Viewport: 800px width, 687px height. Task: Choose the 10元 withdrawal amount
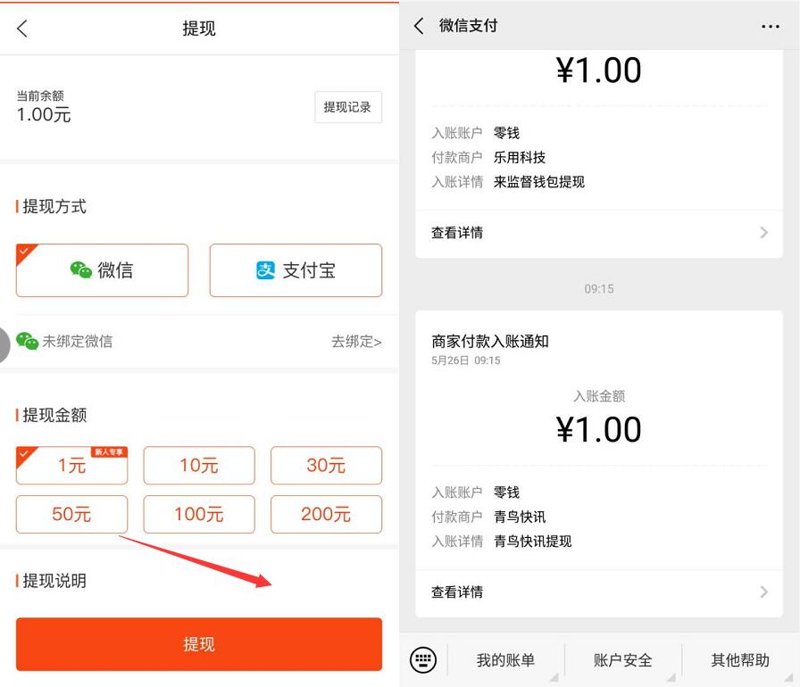(199, 466)
